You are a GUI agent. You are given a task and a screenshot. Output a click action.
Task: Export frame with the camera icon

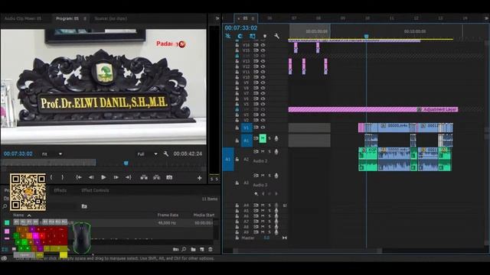169,177
